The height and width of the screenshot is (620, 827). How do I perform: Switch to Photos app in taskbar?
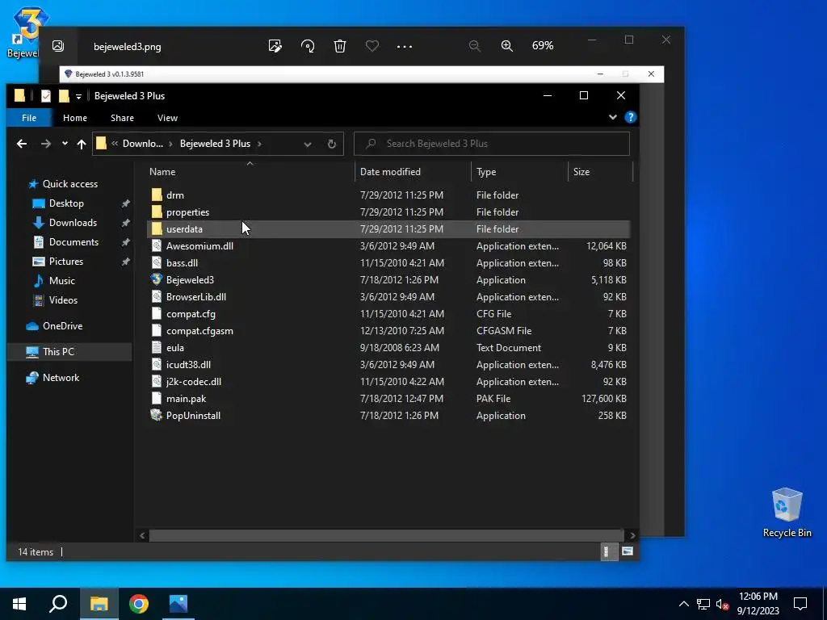pyautogui.click(x=178, y=604)
